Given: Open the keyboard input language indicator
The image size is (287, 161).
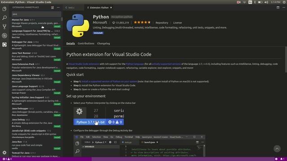Looking at the screenshot, I should (250, 2).
